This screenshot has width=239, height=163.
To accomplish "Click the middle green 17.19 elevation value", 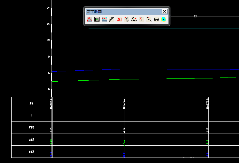I will click(x=124, y=142).
